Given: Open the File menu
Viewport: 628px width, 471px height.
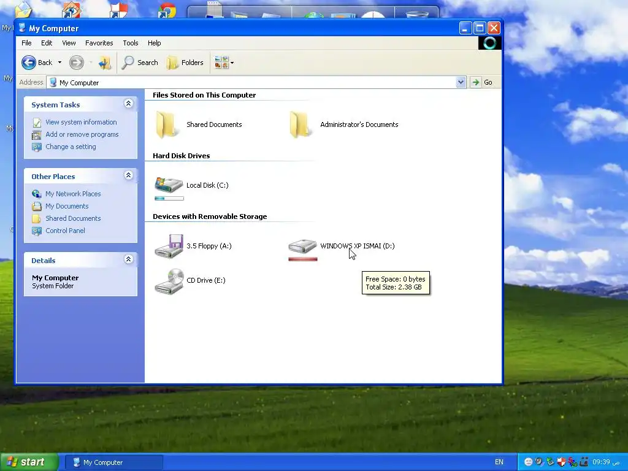Looking at the screenshot, I should pyautogui.click(x=26, y=43).
